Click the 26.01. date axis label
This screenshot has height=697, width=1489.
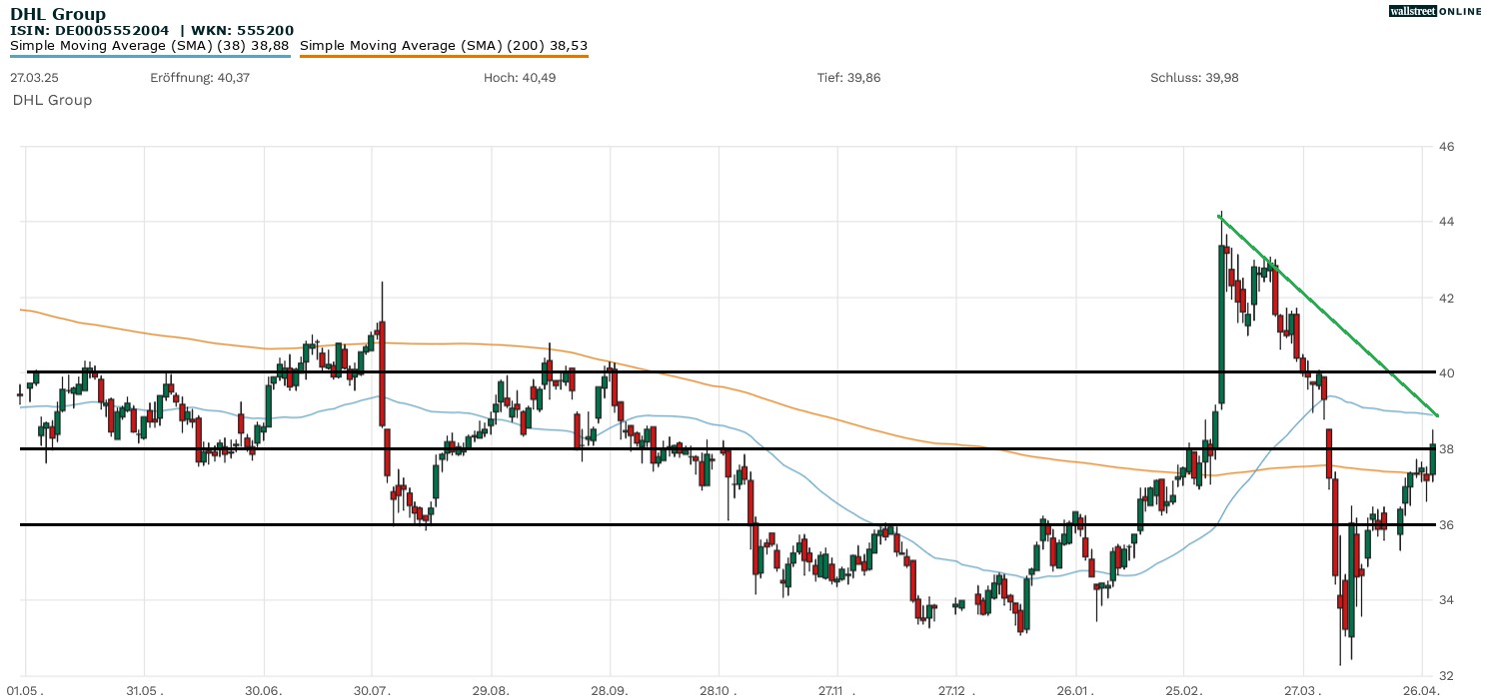1075,690
